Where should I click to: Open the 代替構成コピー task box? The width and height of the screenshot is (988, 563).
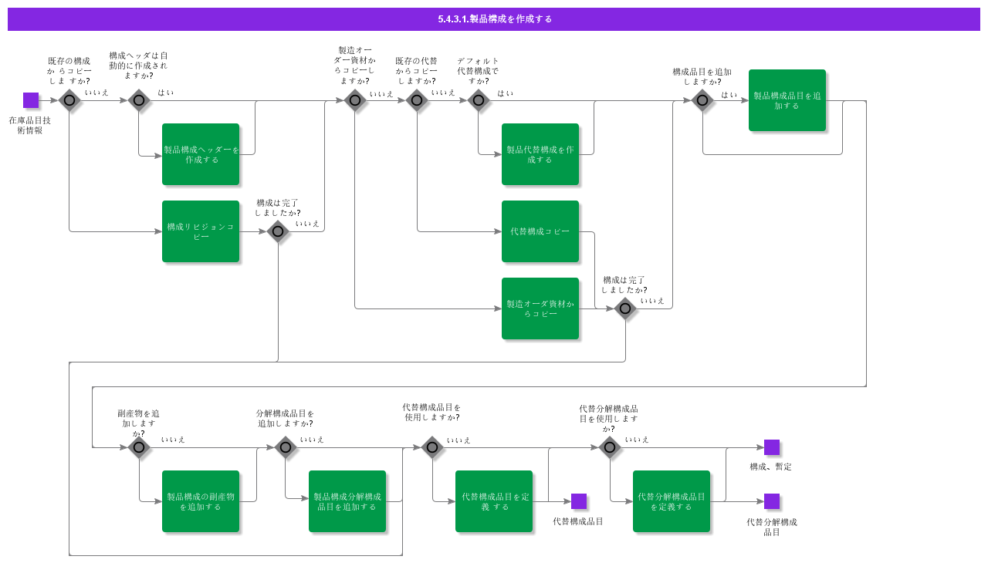point(540,231)
